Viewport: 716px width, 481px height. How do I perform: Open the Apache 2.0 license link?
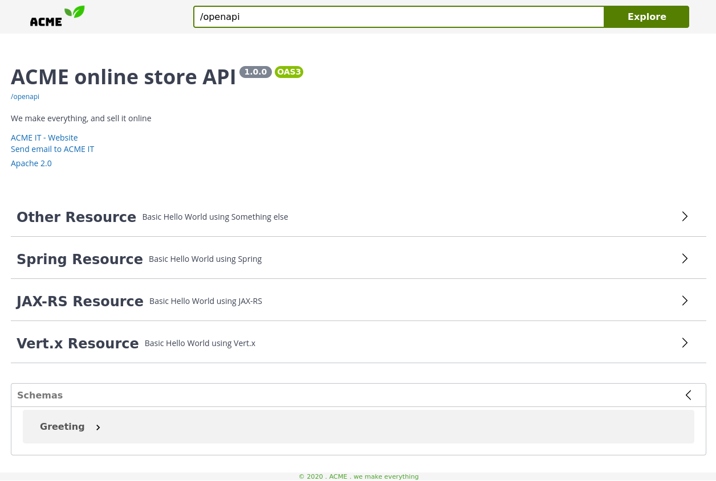pyautogui.click(x=31, y=163)
